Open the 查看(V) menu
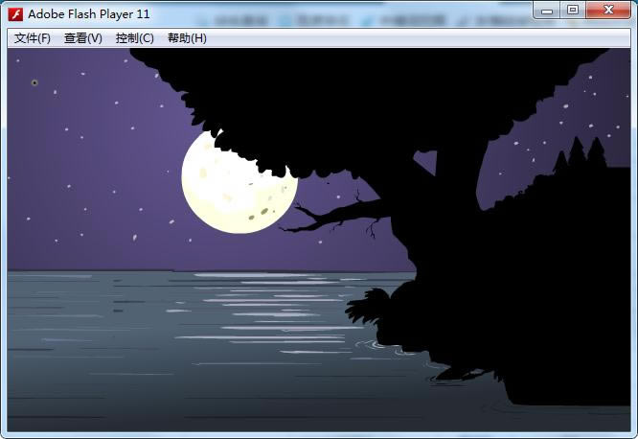The image size is (638, 439). click(83, 38)
